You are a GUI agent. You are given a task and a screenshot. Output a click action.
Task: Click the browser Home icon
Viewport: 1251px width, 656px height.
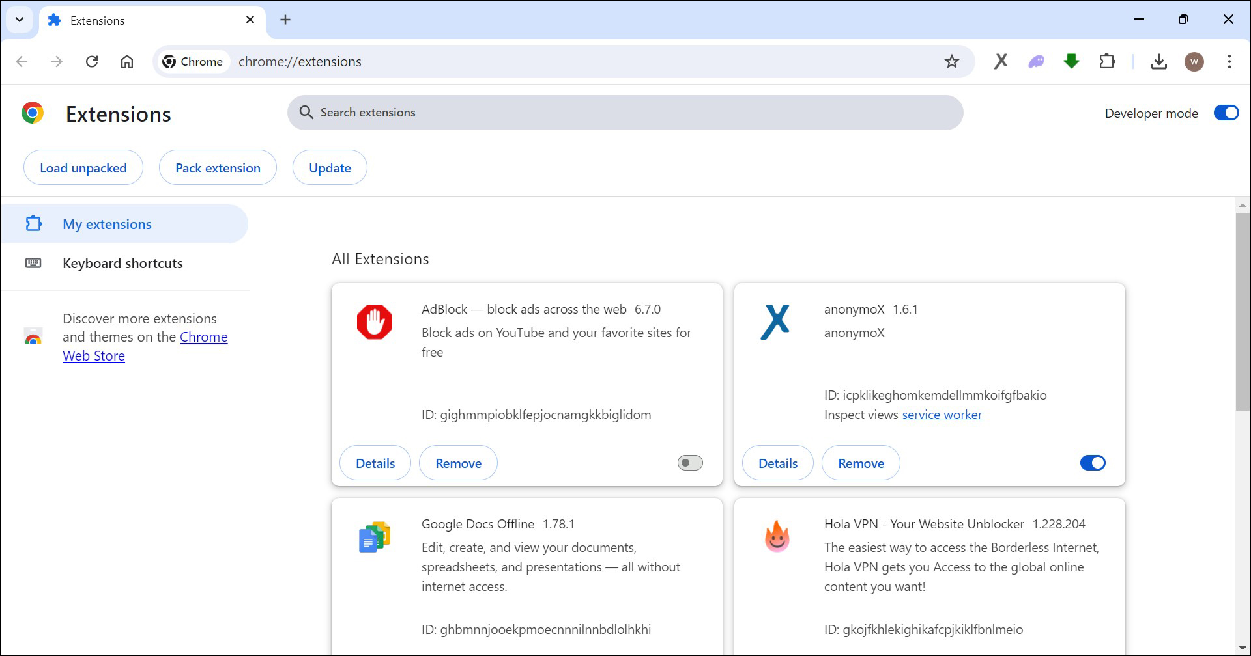click(127, 61)
